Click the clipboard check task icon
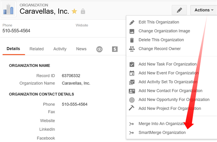The image size is (217, 142). tap(132, 64)
